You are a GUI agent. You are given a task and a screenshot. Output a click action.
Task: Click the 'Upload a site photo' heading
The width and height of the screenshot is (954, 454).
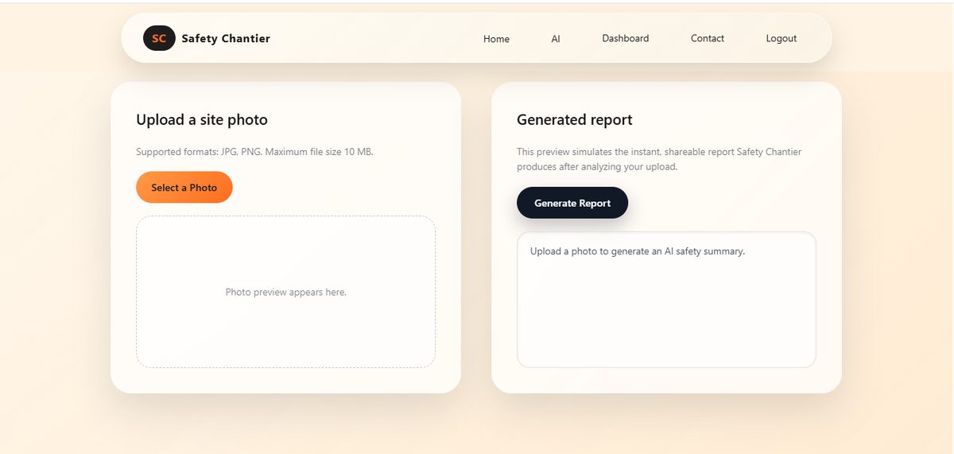pos(202,120)
